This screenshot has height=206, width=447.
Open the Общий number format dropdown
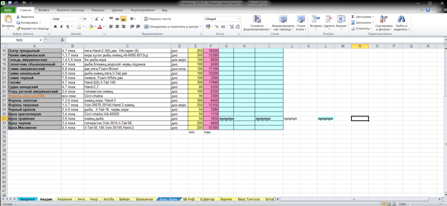pyautogui.click(x=239, y=19)
